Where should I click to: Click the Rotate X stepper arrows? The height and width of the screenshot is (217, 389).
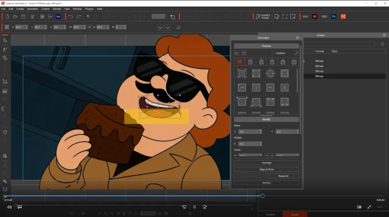[x=260, y=144]
